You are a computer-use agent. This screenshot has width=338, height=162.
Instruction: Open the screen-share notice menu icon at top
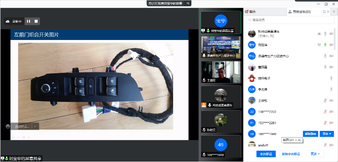click(188, 3)
